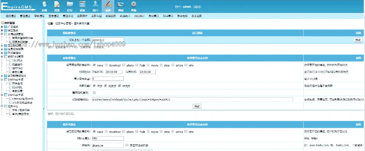Click the 退出 logout link
The height and width of the screenshot is (151, 365).
(x=197, y=7)
